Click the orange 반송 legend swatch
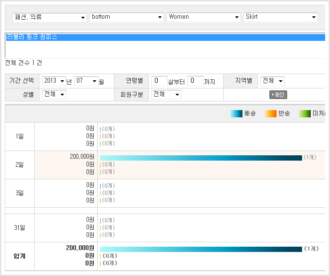The height and width of the screenshot is (276, 330). (271, 113)
